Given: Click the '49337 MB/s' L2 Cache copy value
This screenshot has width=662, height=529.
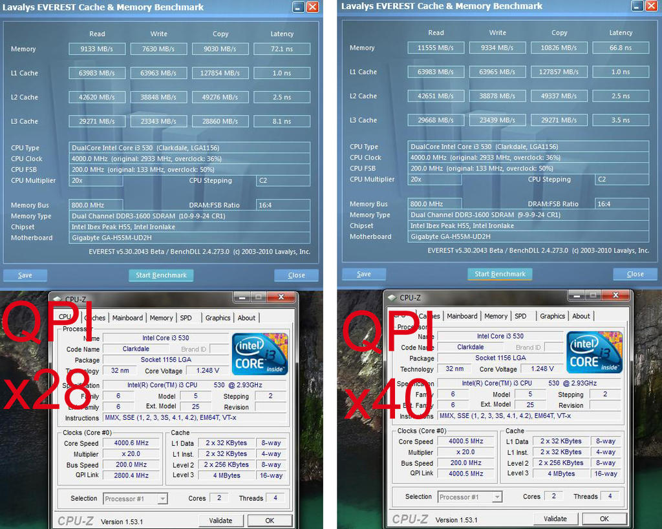Looking at the screenshot, I should click(x=559, y=96).
